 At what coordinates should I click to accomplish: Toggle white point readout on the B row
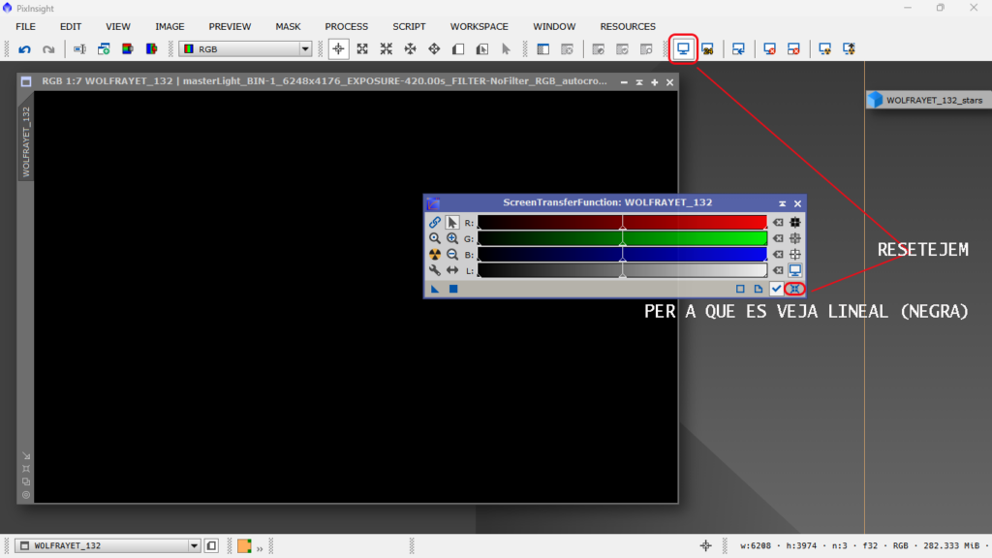[795, 255]
